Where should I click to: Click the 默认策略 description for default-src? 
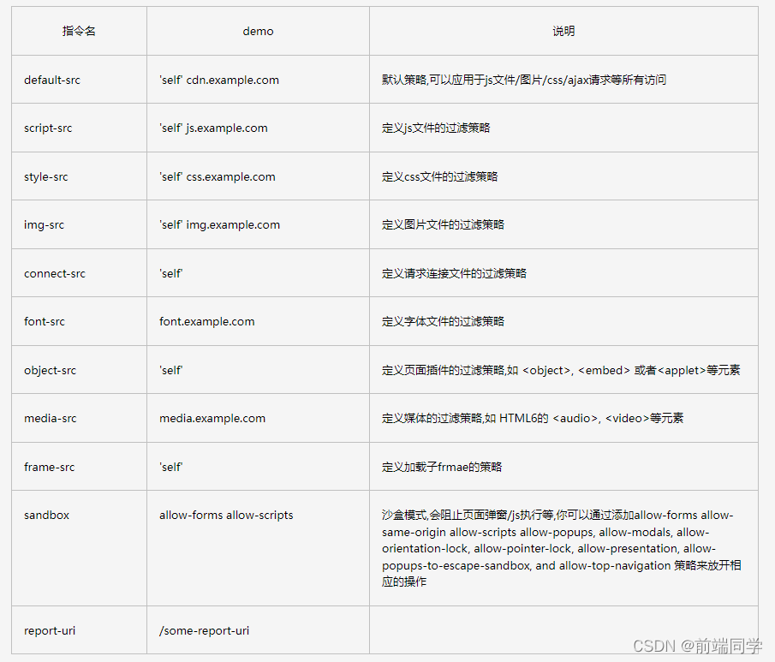pos(524,80)
